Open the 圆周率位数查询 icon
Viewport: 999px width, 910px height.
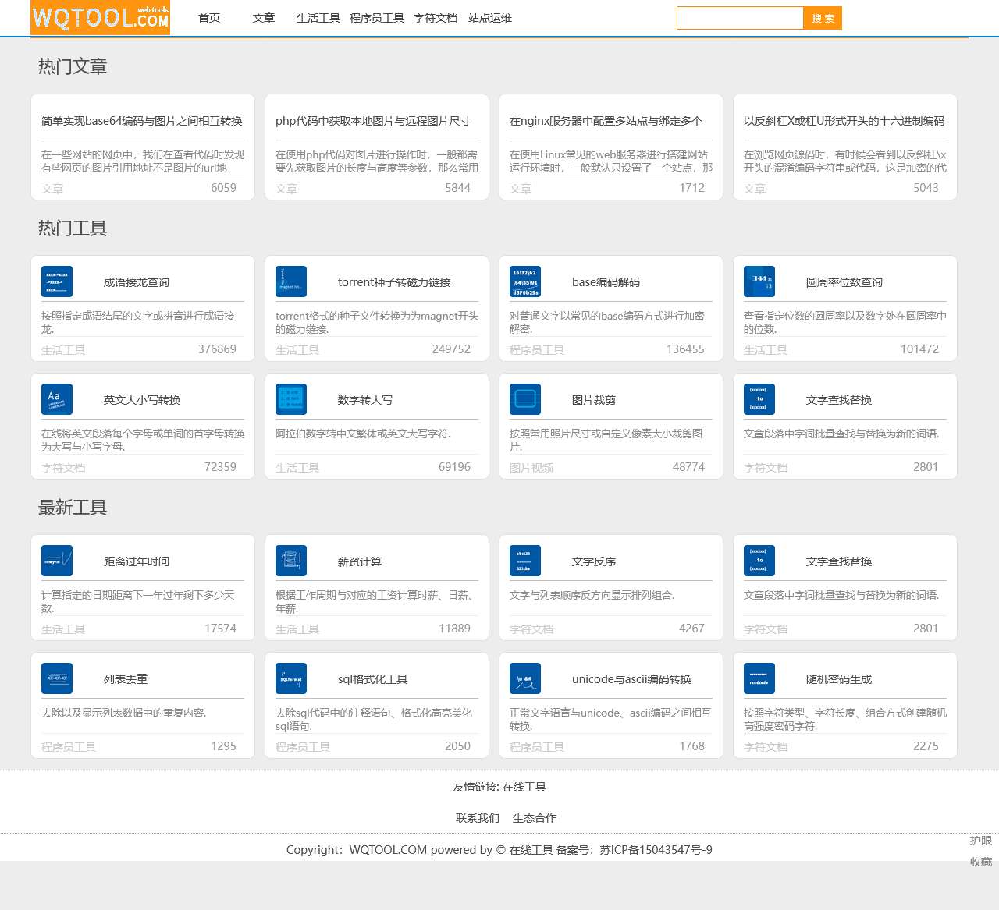click(x=759, y=281)
